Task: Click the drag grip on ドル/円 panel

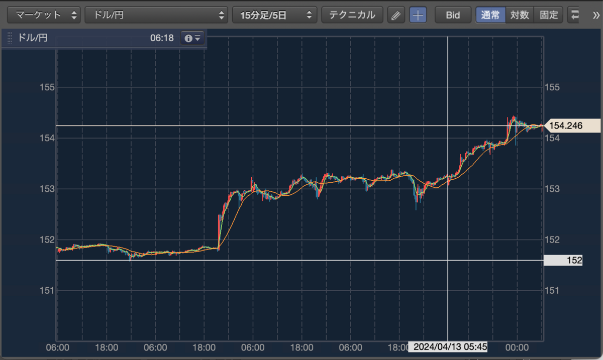Action: [9, 38]
